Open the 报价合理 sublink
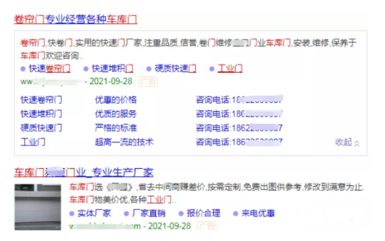Screen dimensions: 385x241 point(203,213)
